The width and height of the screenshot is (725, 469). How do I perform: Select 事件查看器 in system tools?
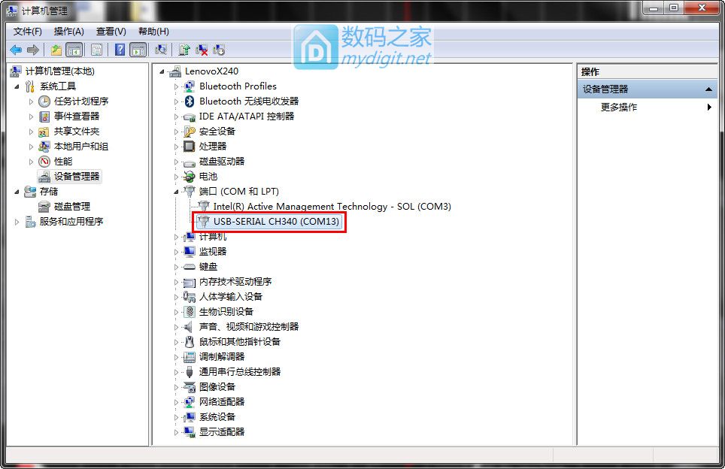(76, 116)
